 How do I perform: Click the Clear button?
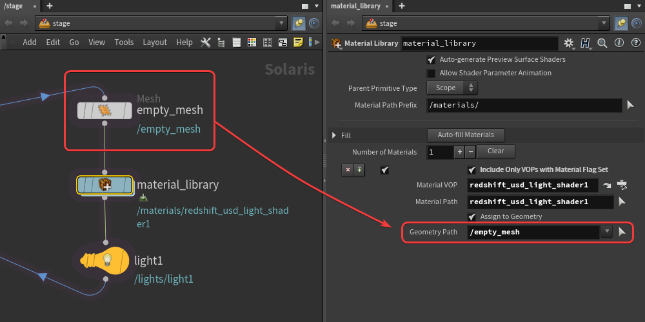click(x=495, y=151)
